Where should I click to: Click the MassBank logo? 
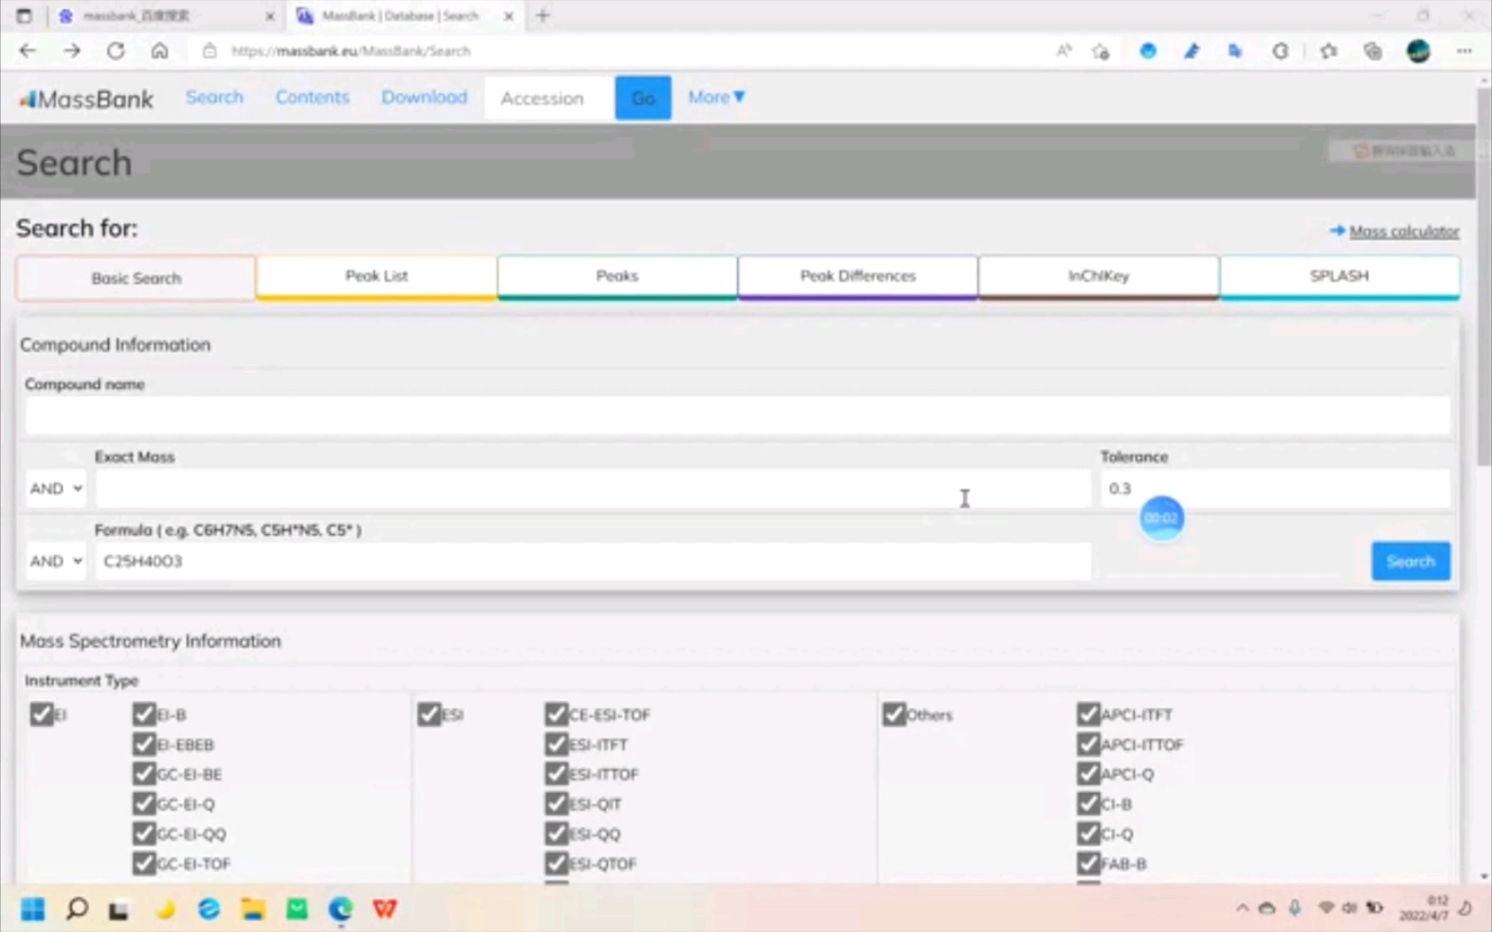tap(87, 99)
